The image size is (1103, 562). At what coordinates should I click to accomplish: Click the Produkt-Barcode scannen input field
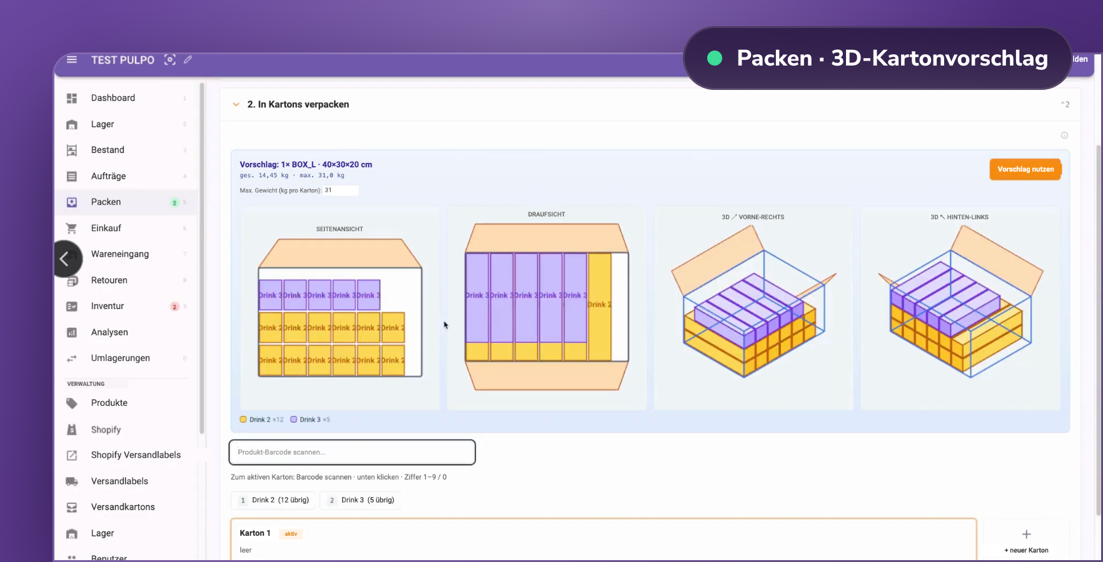pos(352,452)
